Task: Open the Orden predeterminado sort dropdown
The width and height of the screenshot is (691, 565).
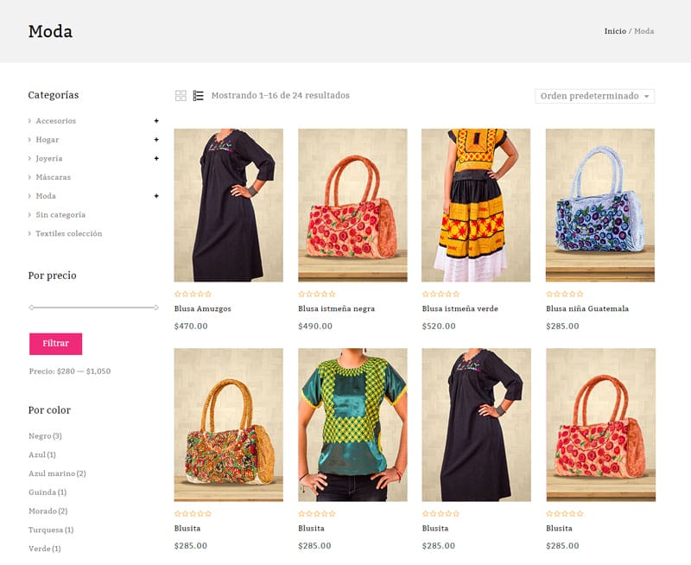Action: point(594,96)
